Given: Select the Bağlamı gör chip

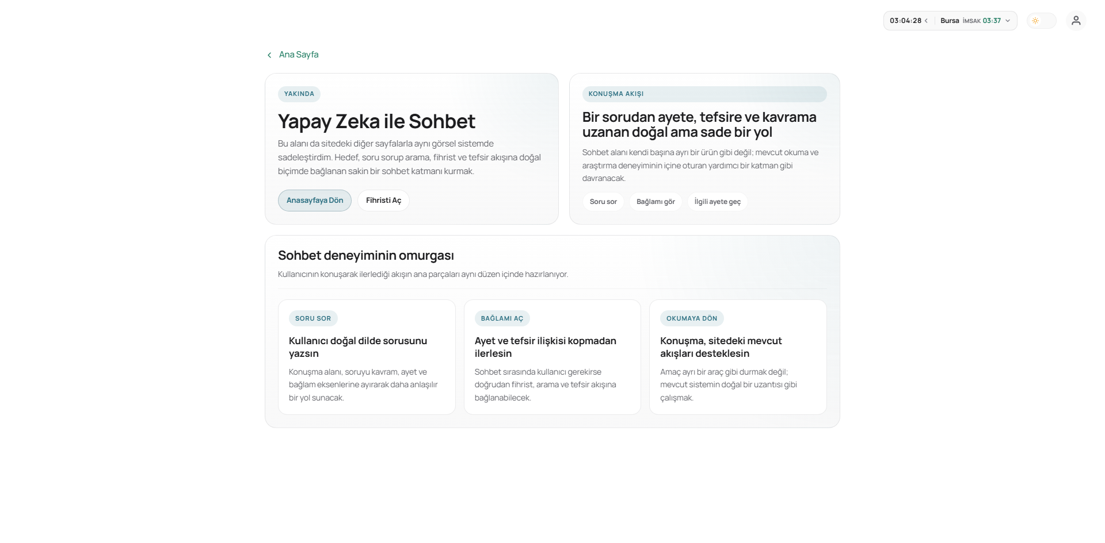Looking at the screenshot, I should click(656, 202).
